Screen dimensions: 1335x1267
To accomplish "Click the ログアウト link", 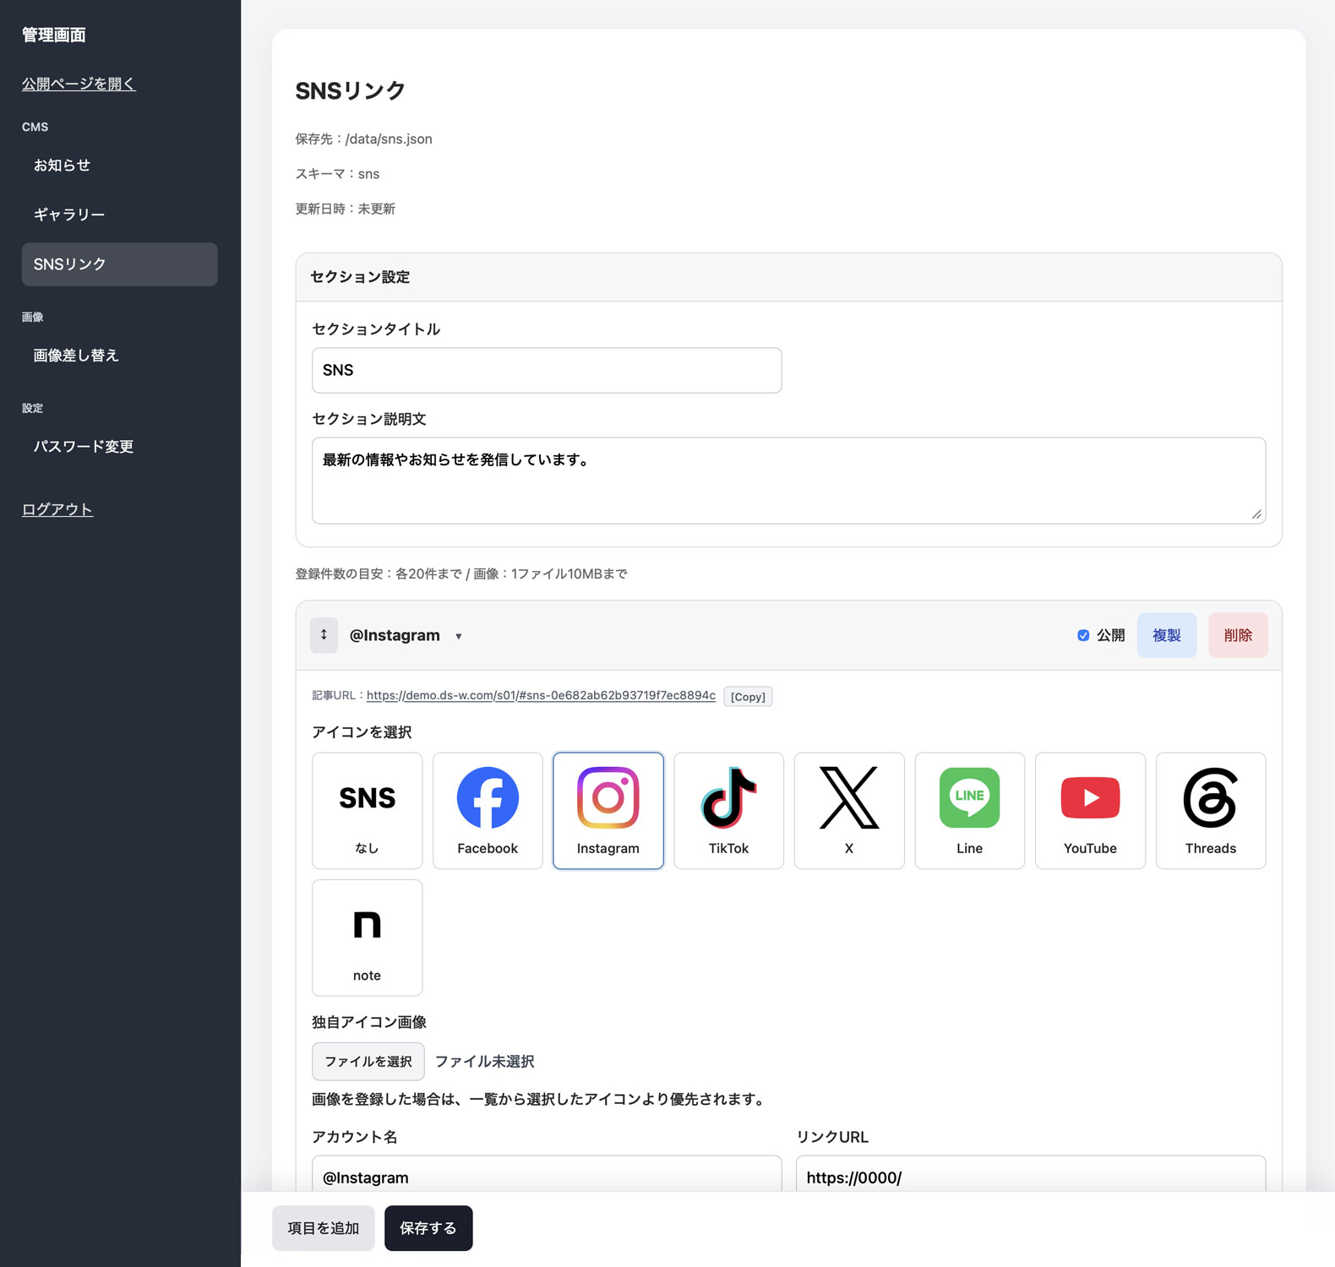I will pyautogui.click(x=57, y=509).
